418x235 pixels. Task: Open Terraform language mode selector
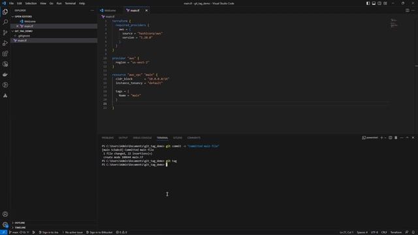[x=396, y=232]
